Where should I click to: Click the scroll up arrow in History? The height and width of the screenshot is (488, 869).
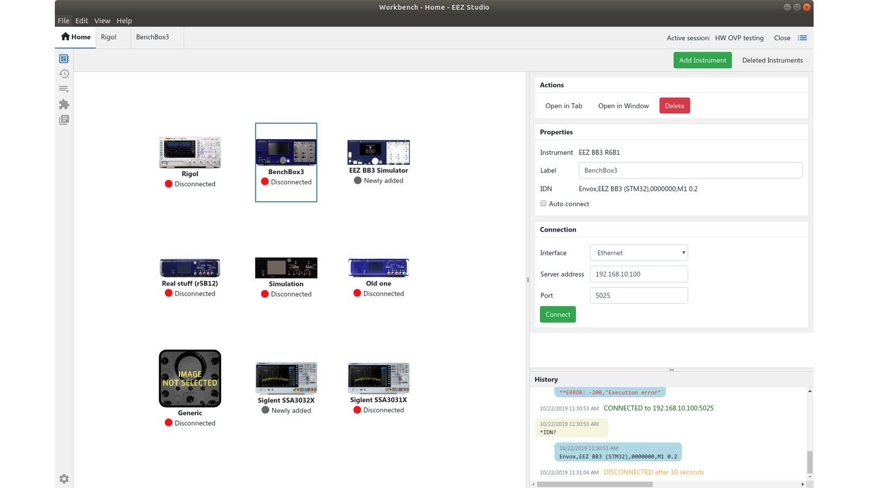click(810, 391)
